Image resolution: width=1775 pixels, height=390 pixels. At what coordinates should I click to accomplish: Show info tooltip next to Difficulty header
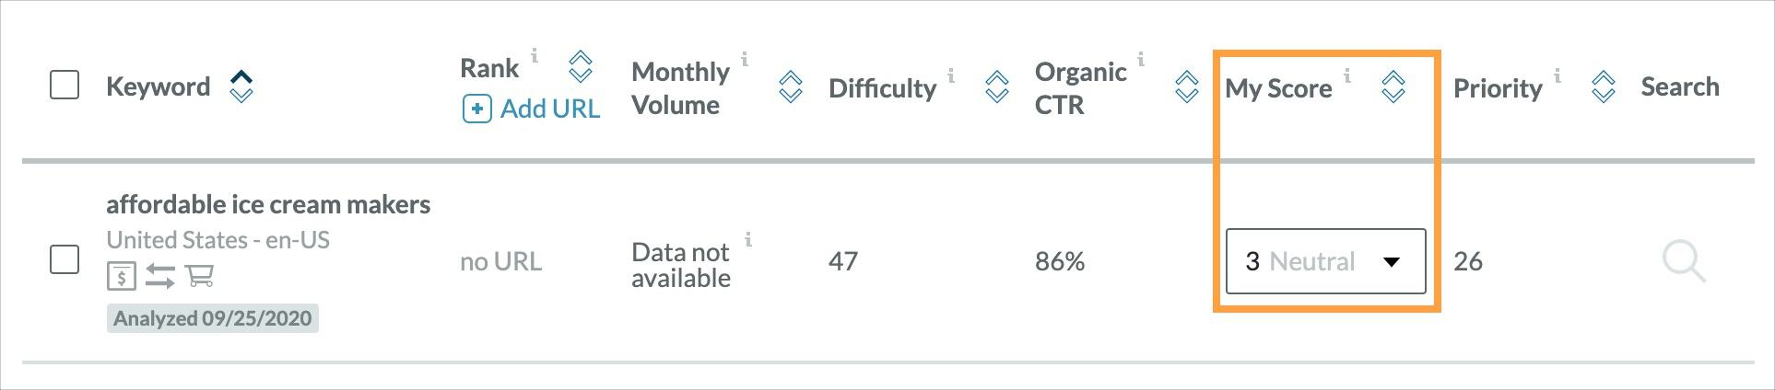[951, 75]
